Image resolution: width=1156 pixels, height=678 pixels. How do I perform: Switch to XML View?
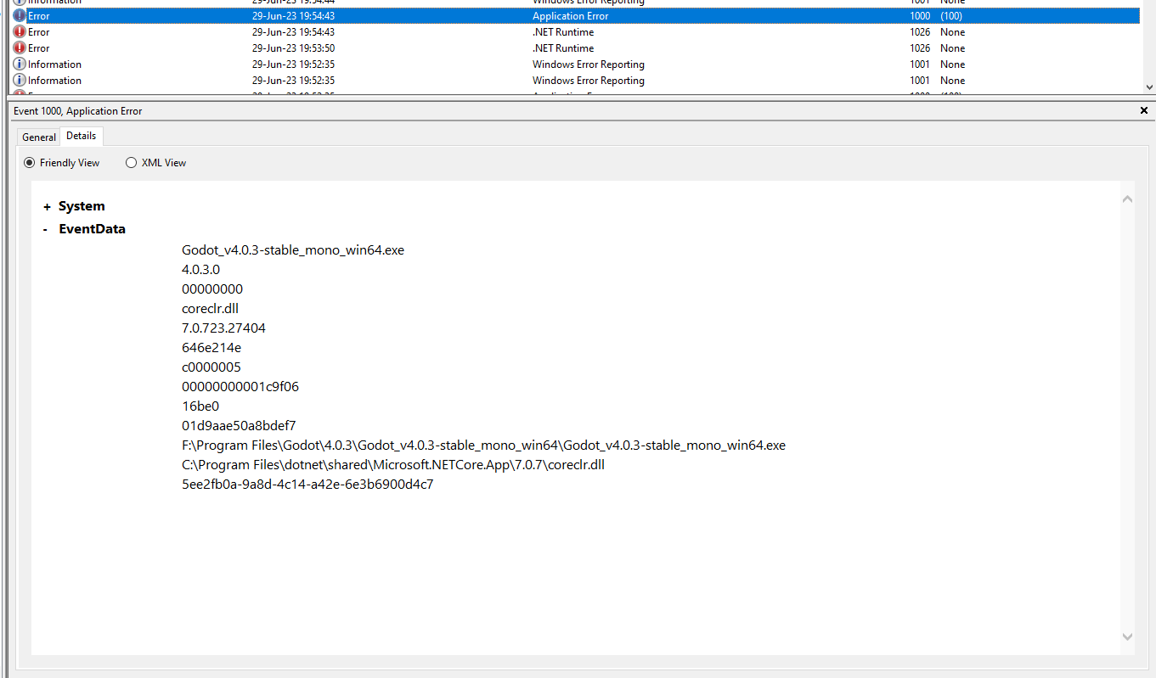click(x=132, y=163)
